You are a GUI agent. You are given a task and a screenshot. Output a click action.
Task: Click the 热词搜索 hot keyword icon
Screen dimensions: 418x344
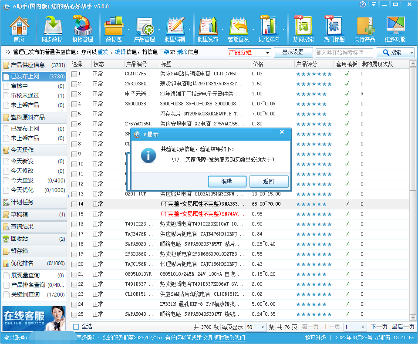303,30
